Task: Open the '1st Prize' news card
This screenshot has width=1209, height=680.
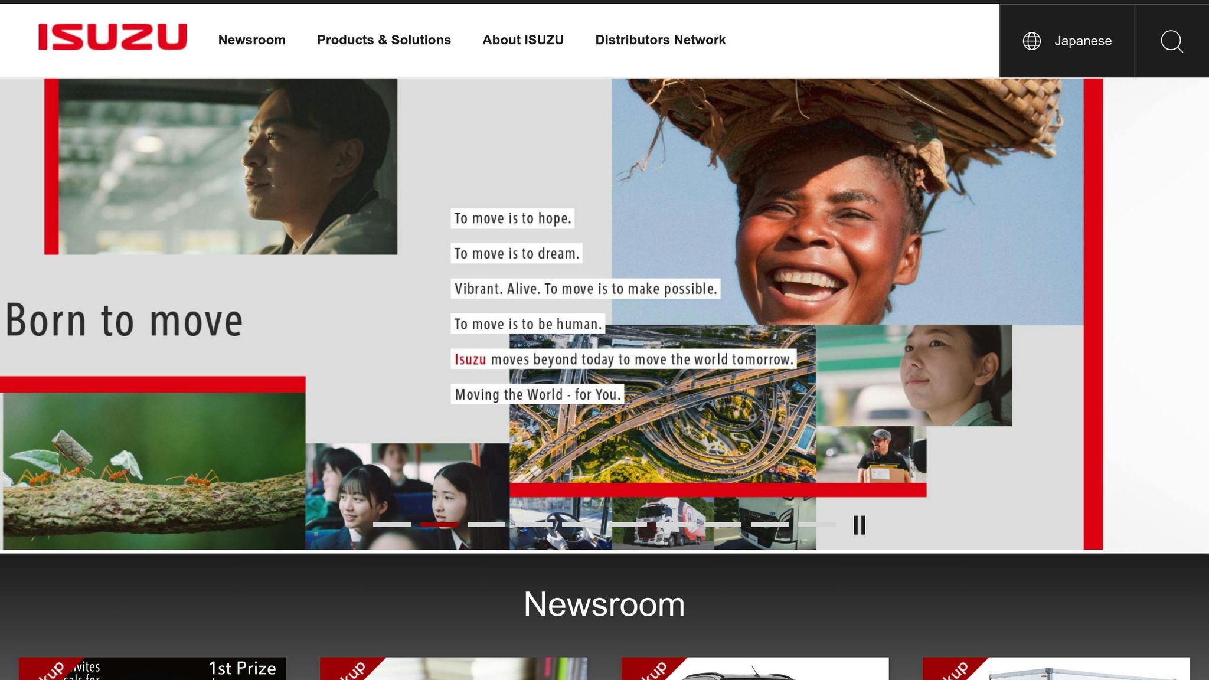Action: click(152, 668)
